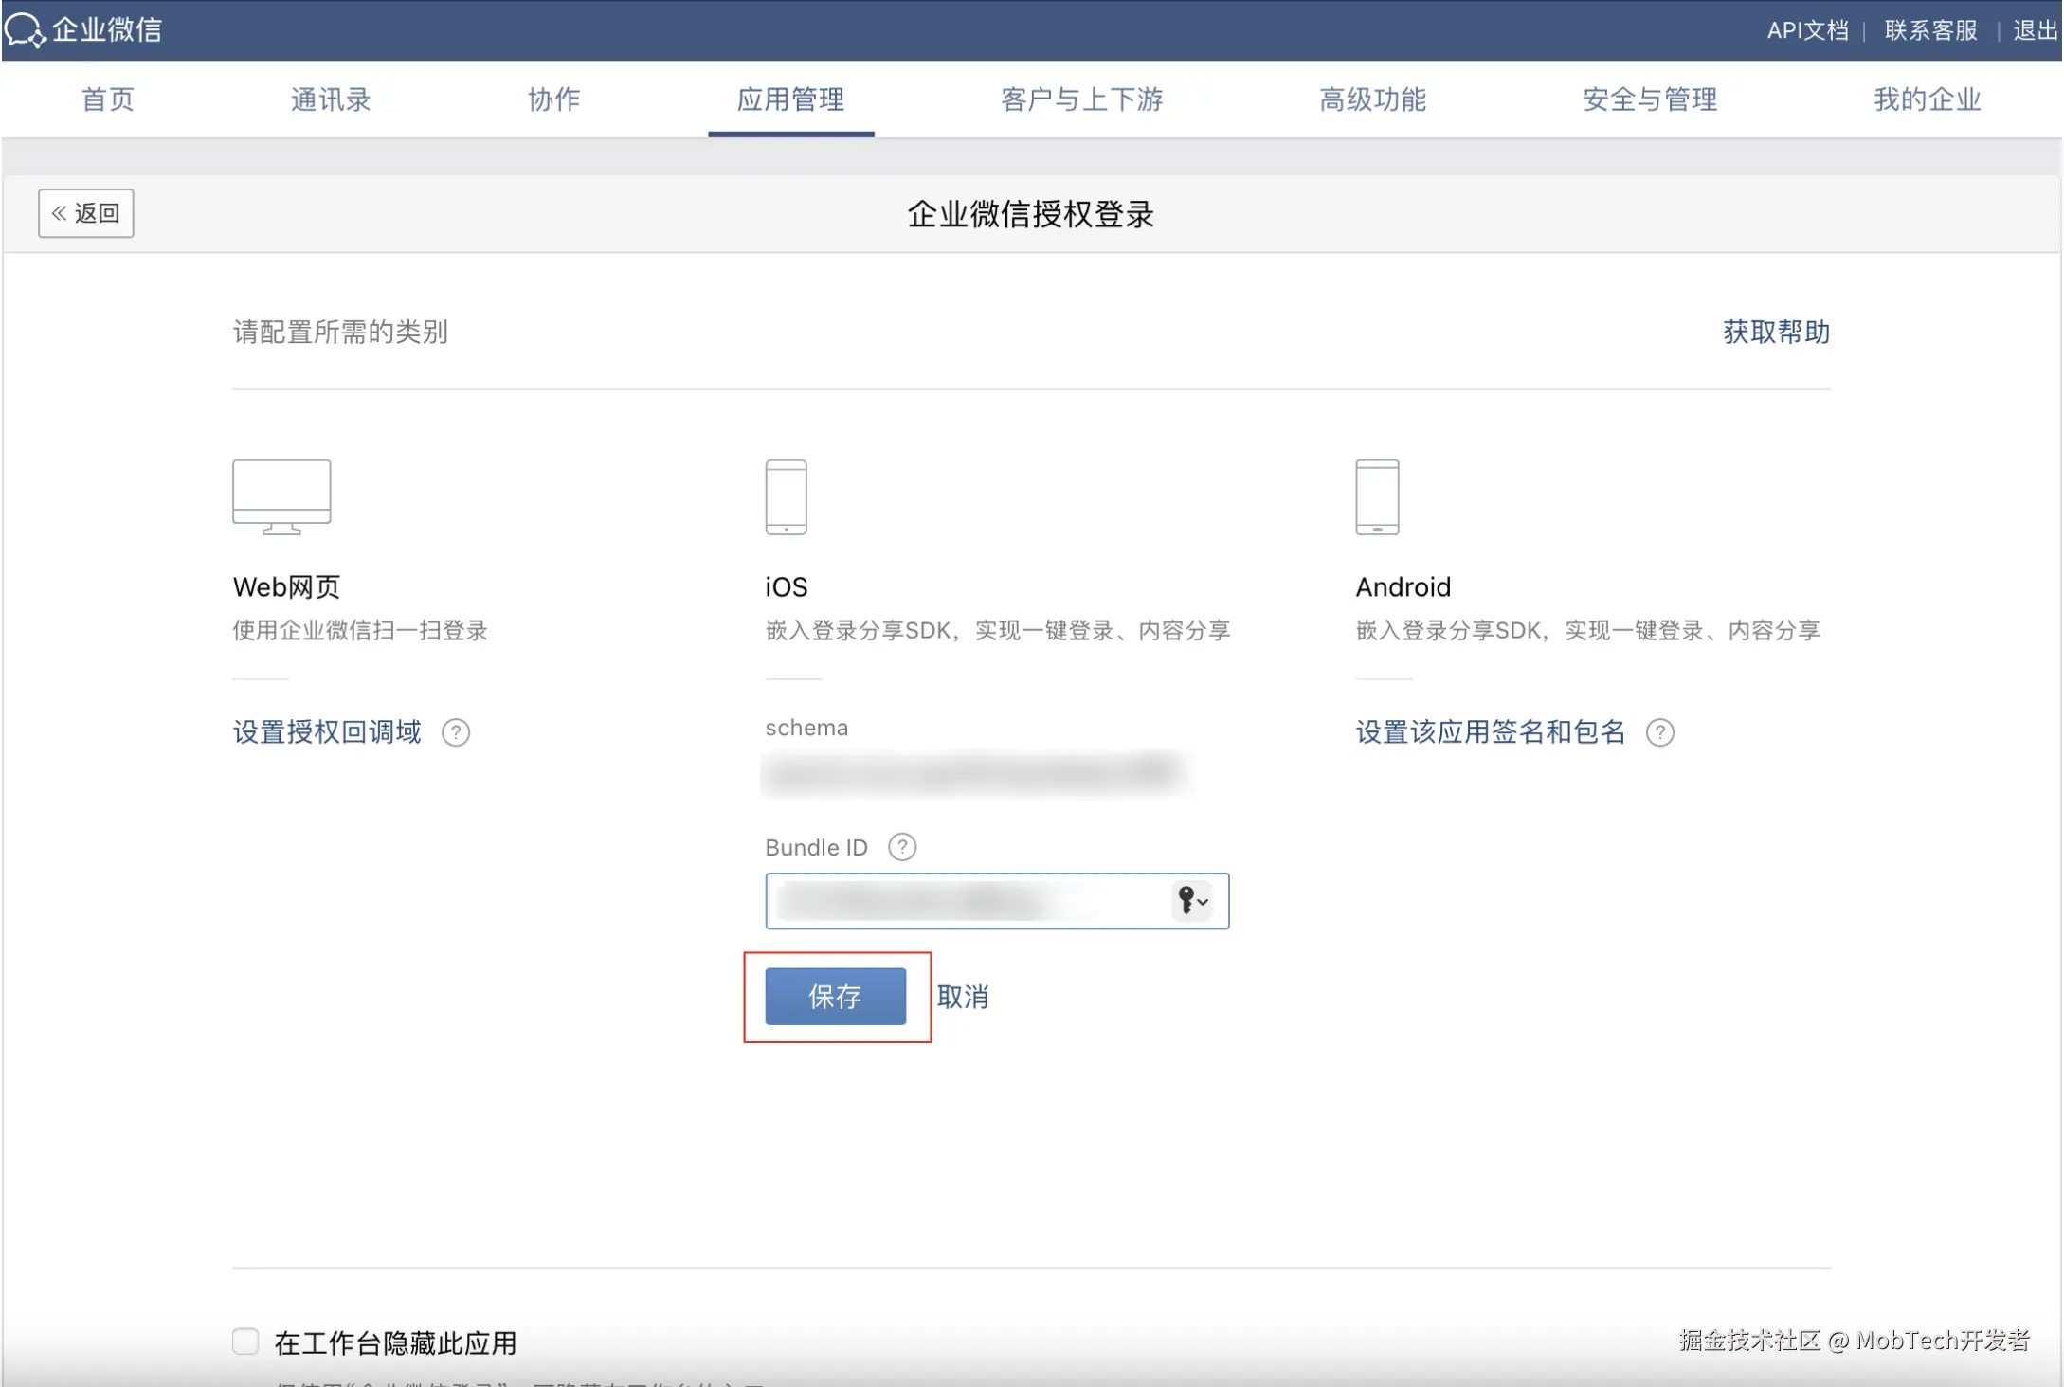Viewport: 2064px width, 1387px height.
Task: Switch to the 高级功能 tab
Action: point(1372,99)
